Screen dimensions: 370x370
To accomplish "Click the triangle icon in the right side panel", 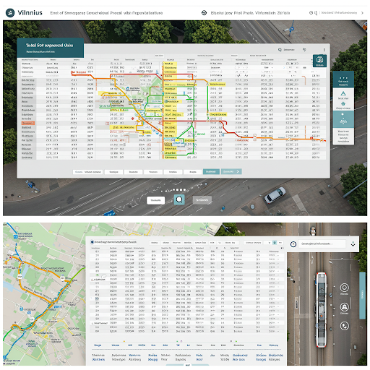I will click(343, 93).
